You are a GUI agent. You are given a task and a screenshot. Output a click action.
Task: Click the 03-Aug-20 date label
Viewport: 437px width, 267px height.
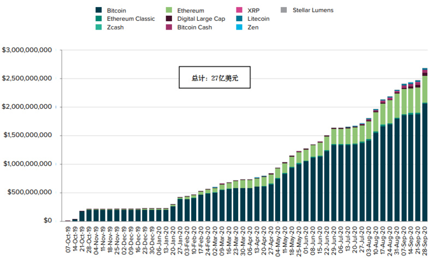coord(369,241)
